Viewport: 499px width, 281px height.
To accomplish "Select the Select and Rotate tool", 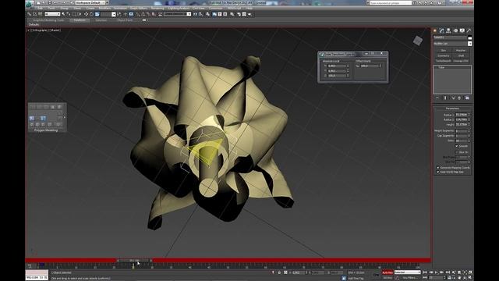I will (x=91, y=14).
